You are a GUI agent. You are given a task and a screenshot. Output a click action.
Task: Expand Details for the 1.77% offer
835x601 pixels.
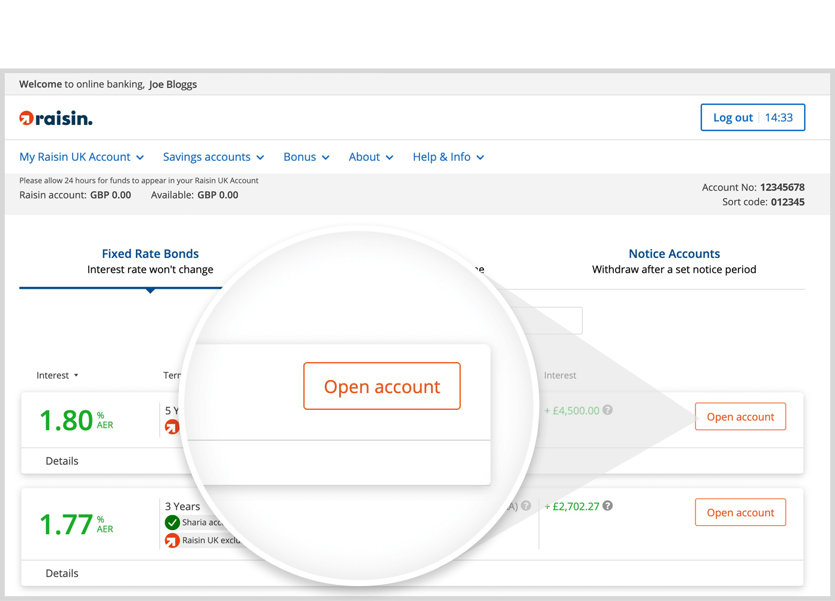(x=62, y=573)
